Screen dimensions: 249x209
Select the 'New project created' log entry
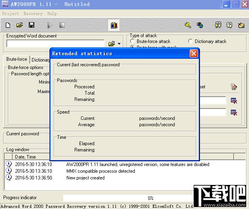point(85,178)
